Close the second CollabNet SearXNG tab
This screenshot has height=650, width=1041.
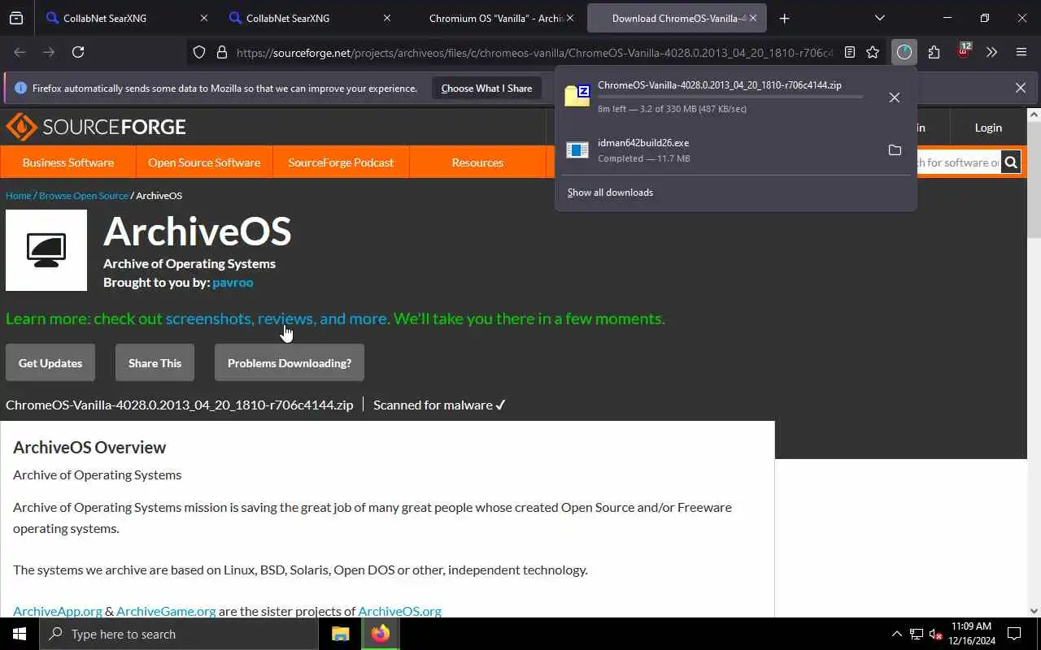(387, 18)
